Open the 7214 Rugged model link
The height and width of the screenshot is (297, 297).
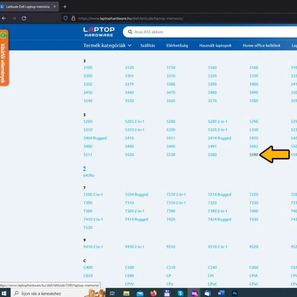219,194
